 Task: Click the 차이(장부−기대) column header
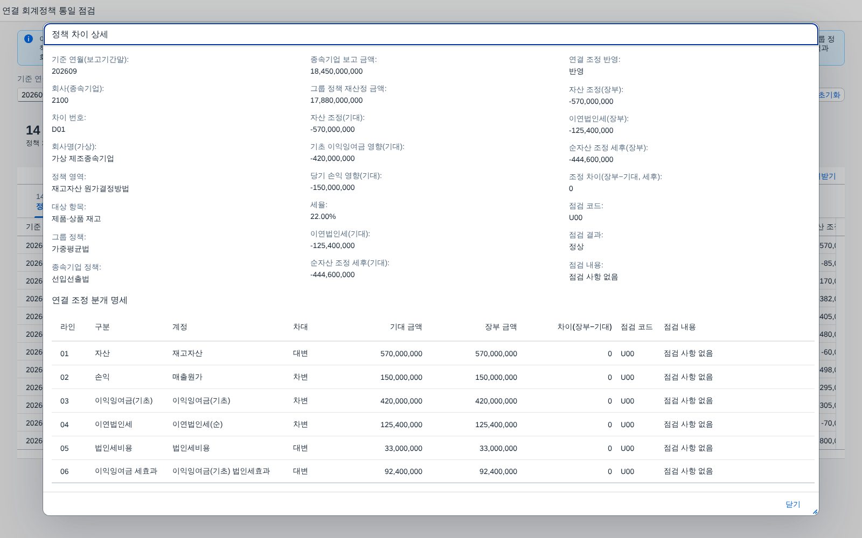point(585,327)
